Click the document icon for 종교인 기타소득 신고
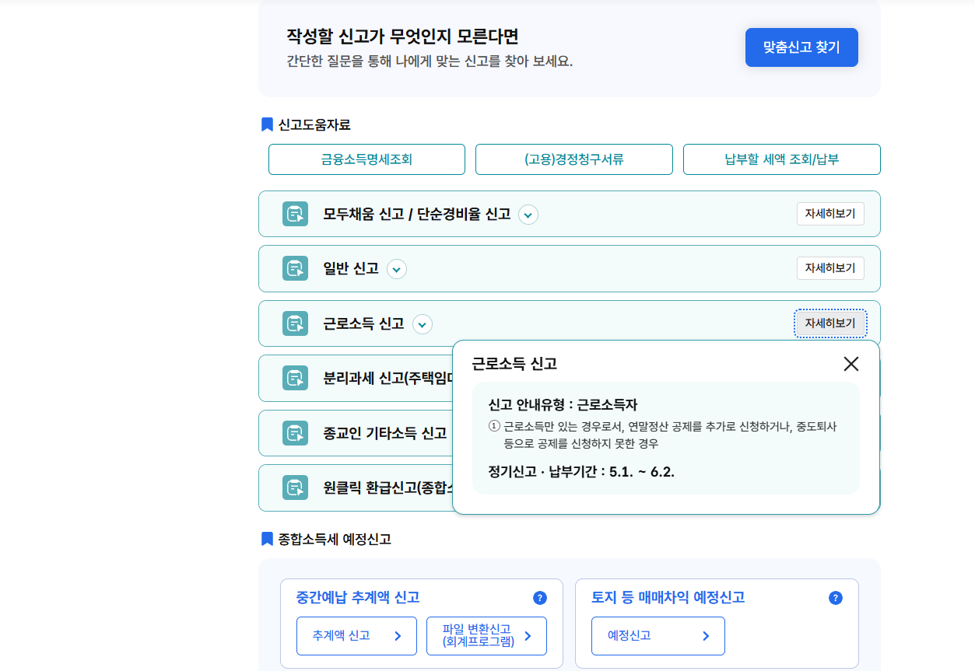The width and height of the screenshot is (975, 671). (x=296, y=433)
